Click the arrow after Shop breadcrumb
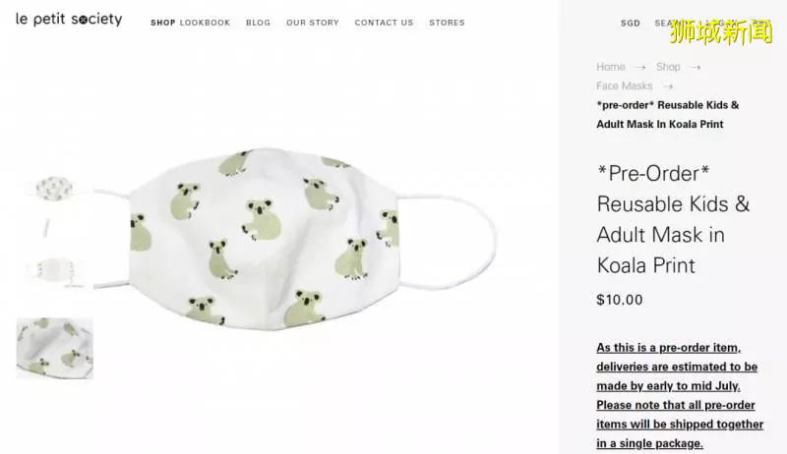This screenshot has height=454, width=787. pyautogui.click(x=696, y=67)
